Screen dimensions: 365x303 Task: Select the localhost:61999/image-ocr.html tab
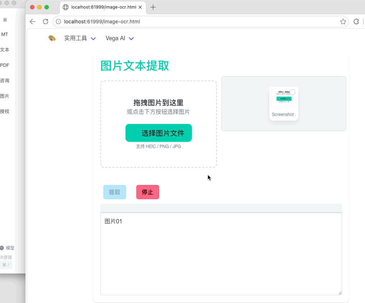tap(103, 7)
